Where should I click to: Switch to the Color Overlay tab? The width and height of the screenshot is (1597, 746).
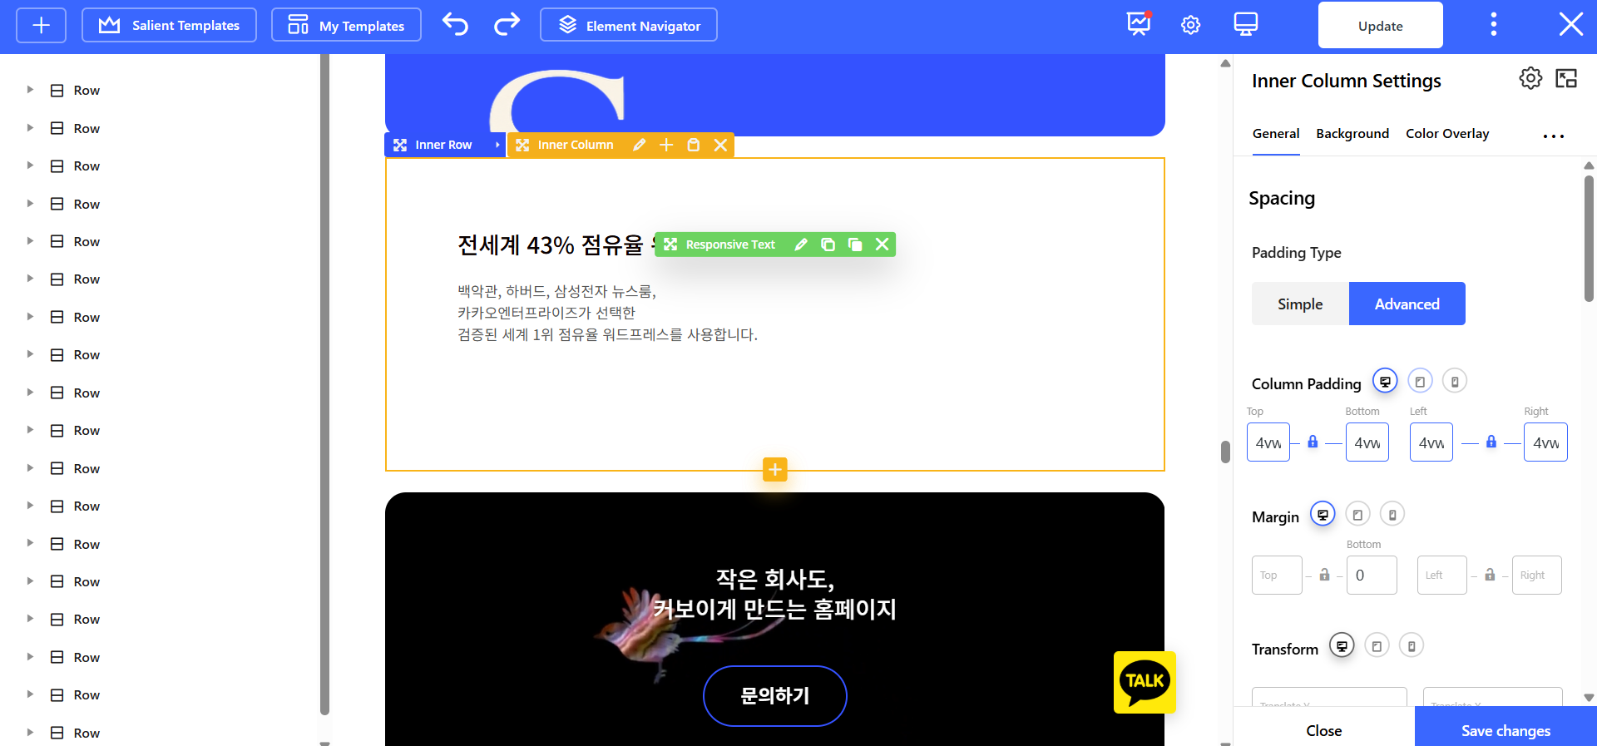[1447, 134]
